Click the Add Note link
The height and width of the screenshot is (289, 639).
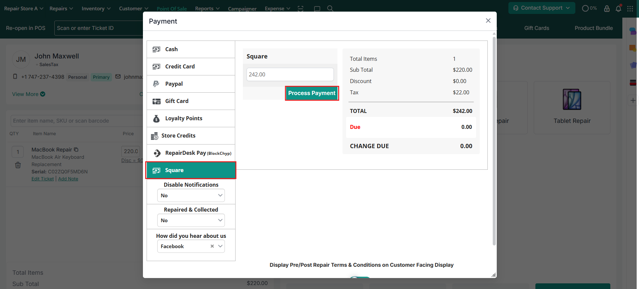(68, 179)
